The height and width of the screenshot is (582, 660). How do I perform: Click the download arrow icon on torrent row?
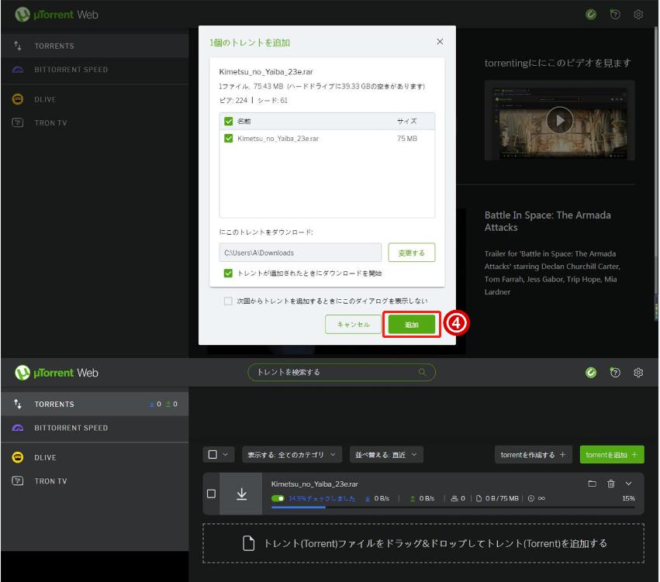pyautogui.click(x=241, y=494)
